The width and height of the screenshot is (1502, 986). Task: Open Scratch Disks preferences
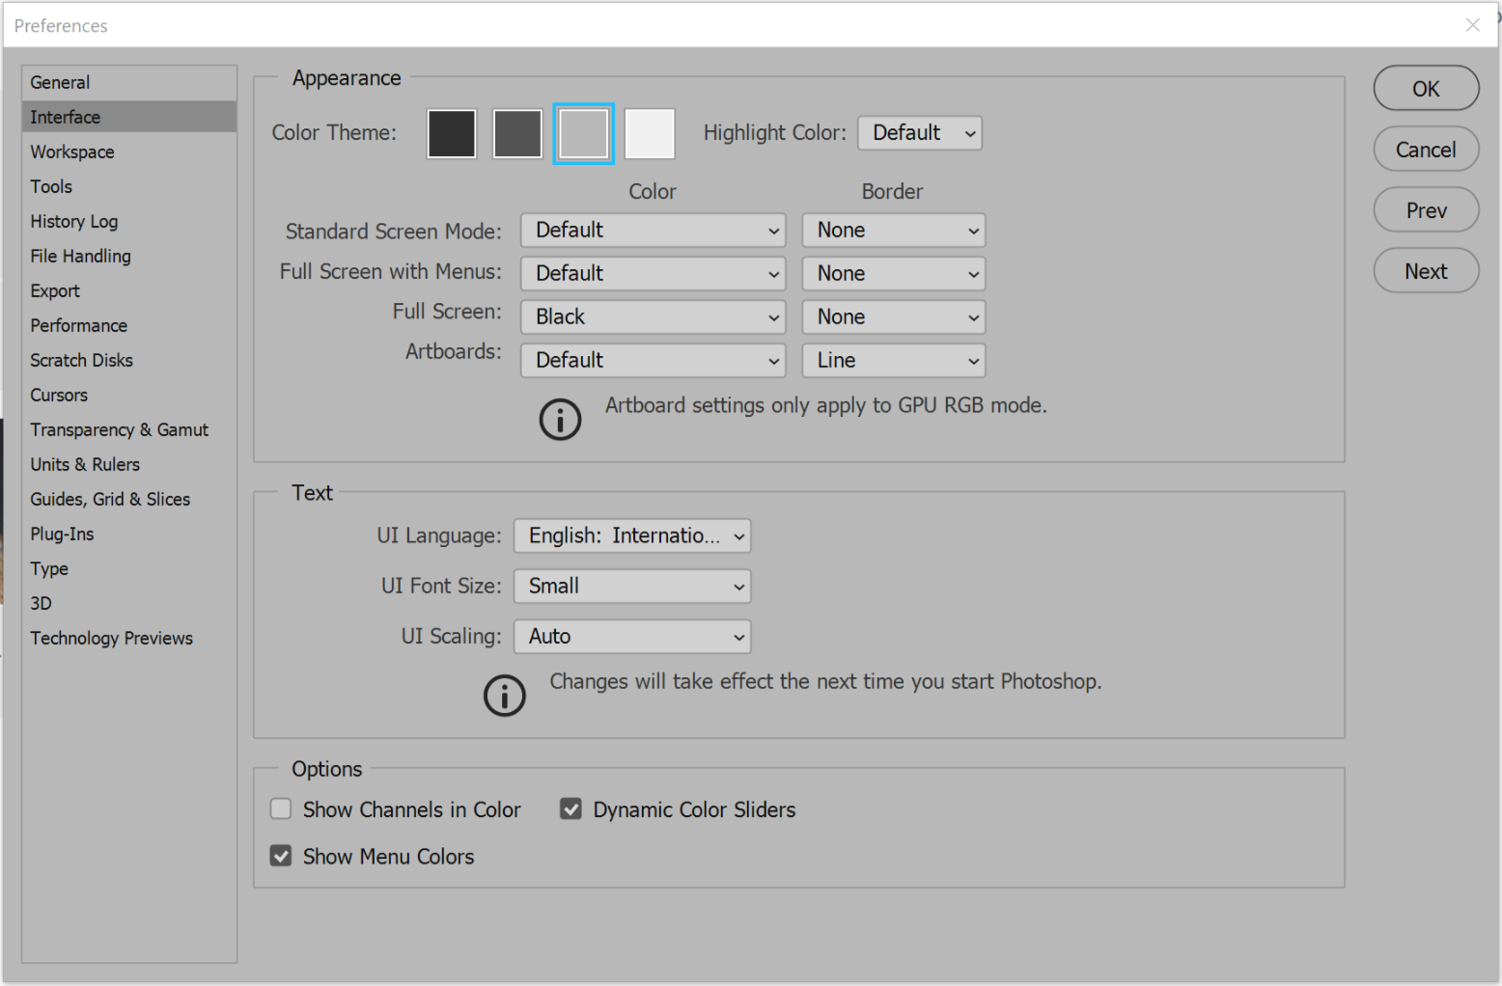(129, 360)
